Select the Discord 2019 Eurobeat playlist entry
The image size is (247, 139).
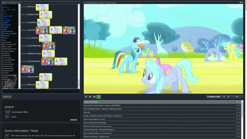pos(162,105)
